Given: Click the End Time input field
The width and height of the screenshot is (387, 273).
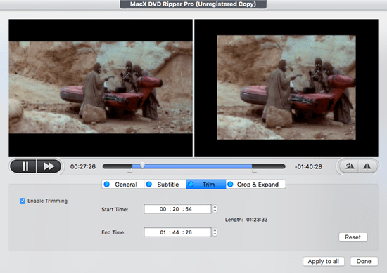Looking at the screenshot, I should click(x=177, y=232).
